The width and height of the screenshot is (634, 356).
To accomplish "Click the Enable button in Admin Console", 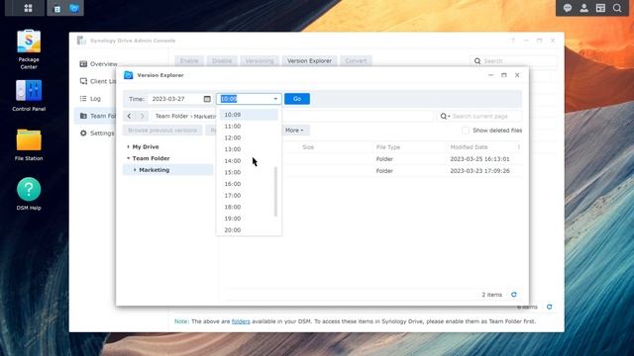I will [189, 61].
